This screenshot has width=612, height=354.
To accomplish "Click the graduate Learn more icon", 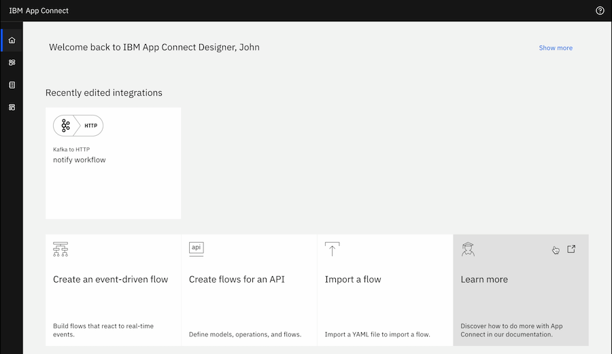I will point(468,249).
